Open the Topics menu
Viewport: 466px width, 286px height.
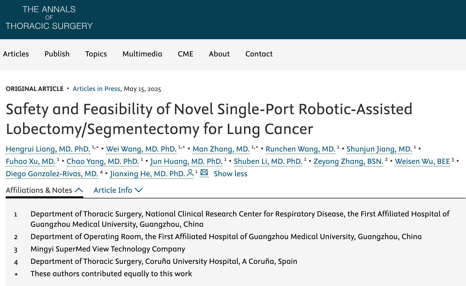pos(96,54)
